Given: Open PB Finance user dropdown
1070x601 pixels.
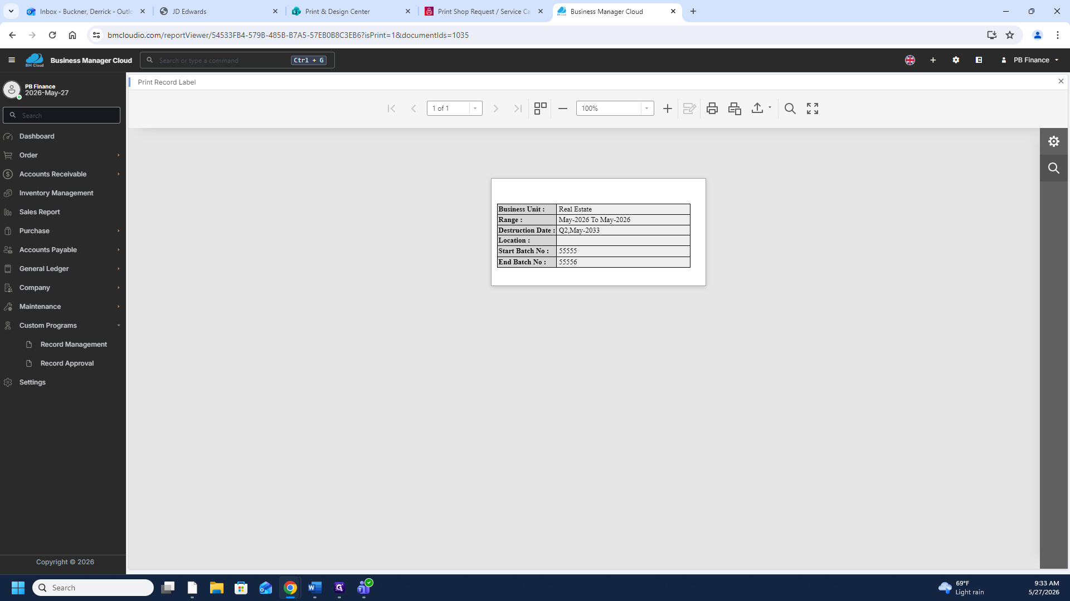Looking at the screenshot, I should pyautogui.click(x=1030, y=60).
